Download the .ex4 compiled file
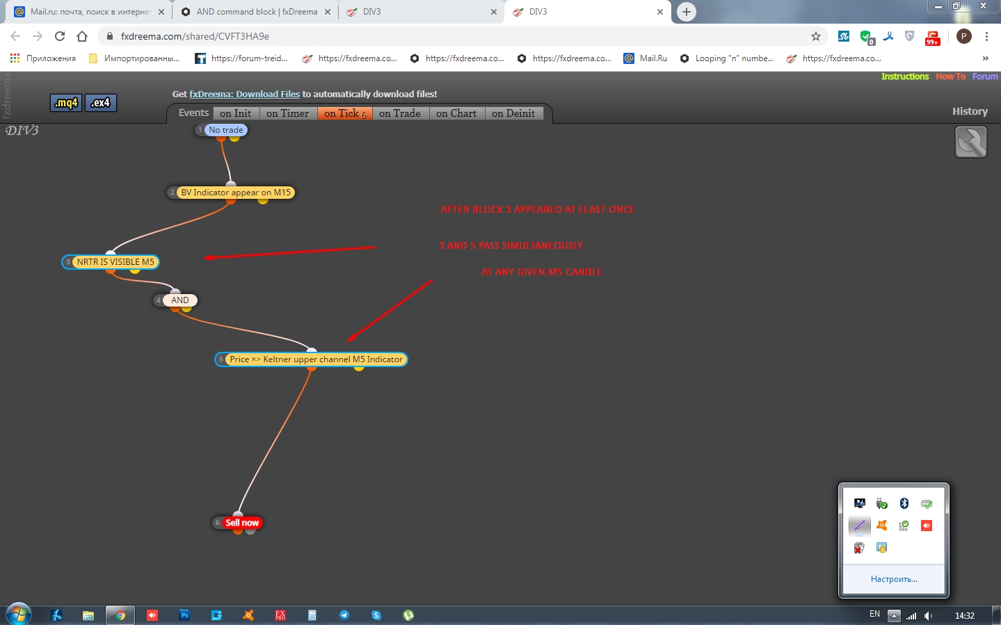 click(x=101, y=103)
